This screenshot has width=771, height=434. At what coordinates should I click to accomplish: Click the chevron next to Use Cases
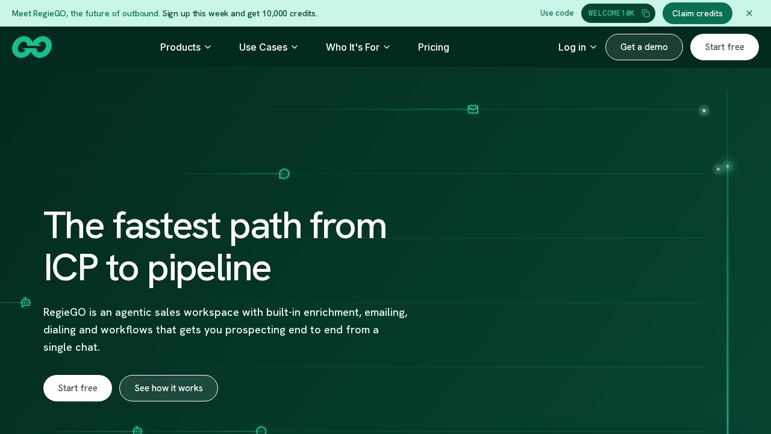[x=295, y=47]
